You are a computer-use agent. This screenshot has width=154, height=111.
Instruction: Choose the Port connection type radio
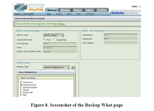44,40
